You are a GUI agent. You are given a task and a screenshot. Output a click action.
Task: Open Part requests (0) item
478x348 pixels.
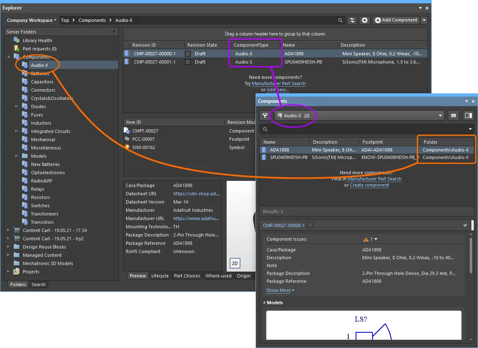[x=39, y=49]
